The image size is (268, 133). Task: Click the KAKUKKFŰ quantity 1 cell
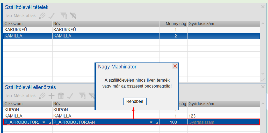pos(173,30)
